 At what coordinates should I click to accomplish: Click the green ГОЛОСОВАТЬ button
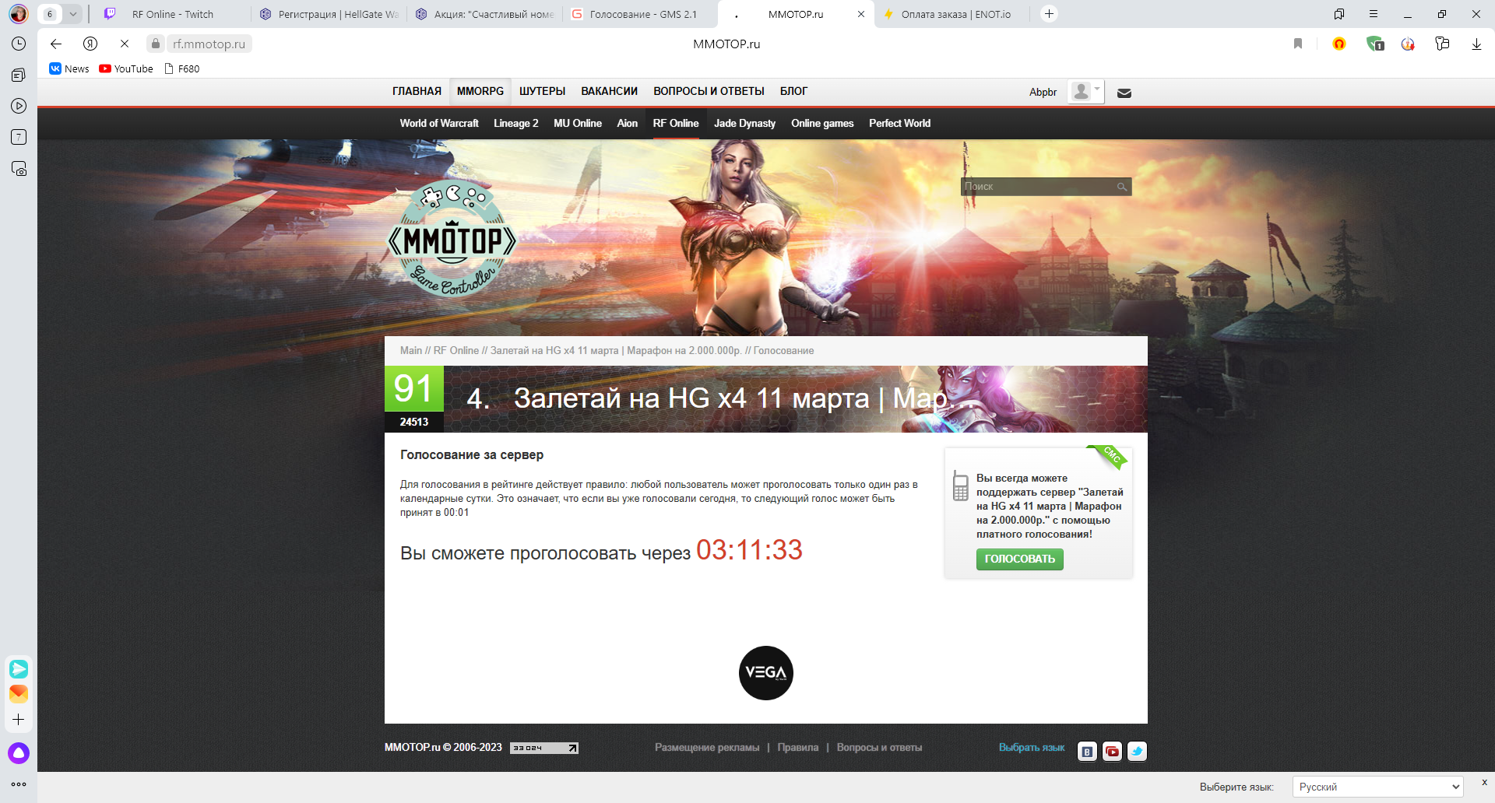click(1020, 559)
